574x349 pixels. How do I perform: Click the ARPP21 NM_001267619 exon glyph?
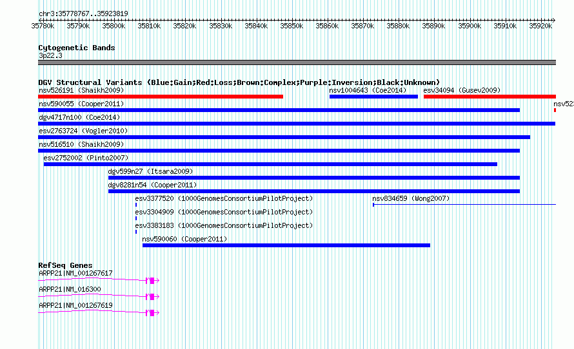(152, 313)
